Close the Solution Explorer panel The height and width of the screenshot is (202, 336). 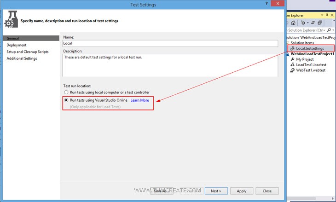(332, 15)
